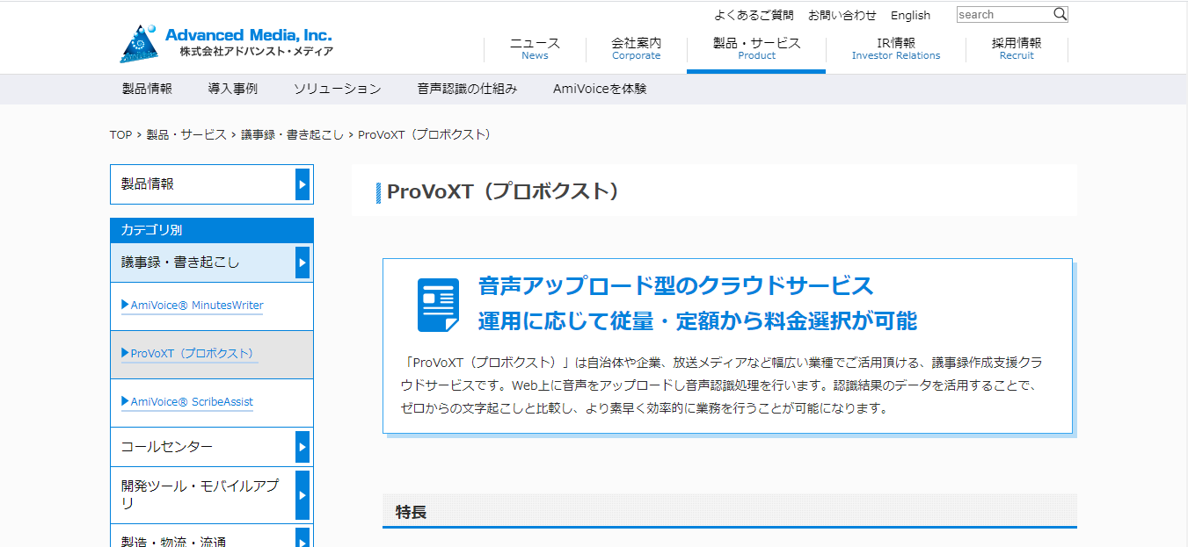Switch to the English site

coord(910,15)
